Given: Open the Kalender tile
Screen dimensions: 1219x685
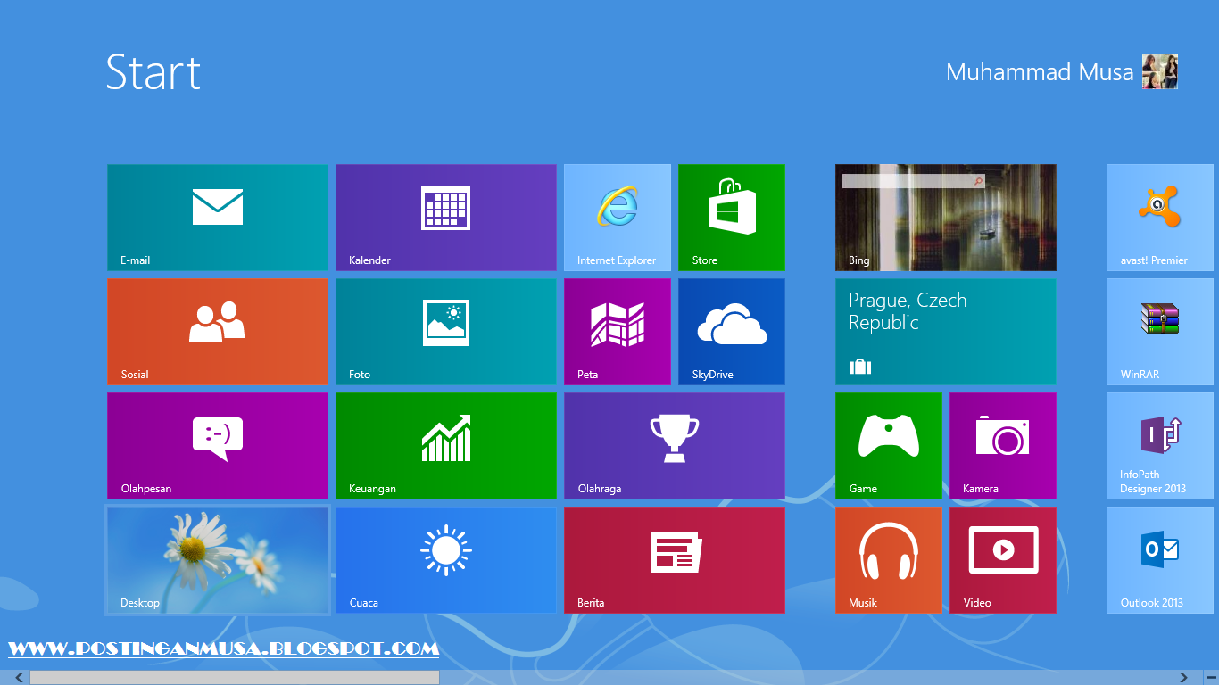Looking at the screenshot, I should coord(445,217).
